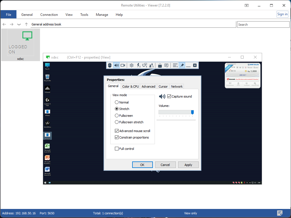291x218 pixels.
Task: Click the Volume slider handle
Action: click(x=192, y=112)
